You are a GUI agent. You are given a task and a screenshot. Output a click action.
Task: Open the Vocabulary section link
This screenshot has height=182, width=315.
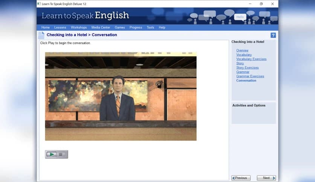[x=244, y=55]
